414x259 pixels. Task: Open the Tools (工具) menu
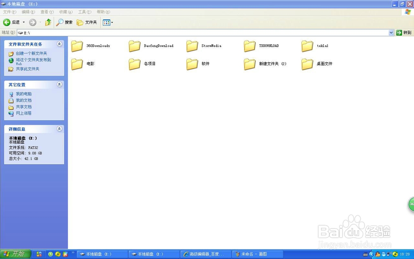84,12
